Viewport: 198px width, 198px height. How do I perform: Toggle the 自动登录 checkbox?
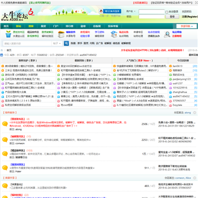point(167,12)
